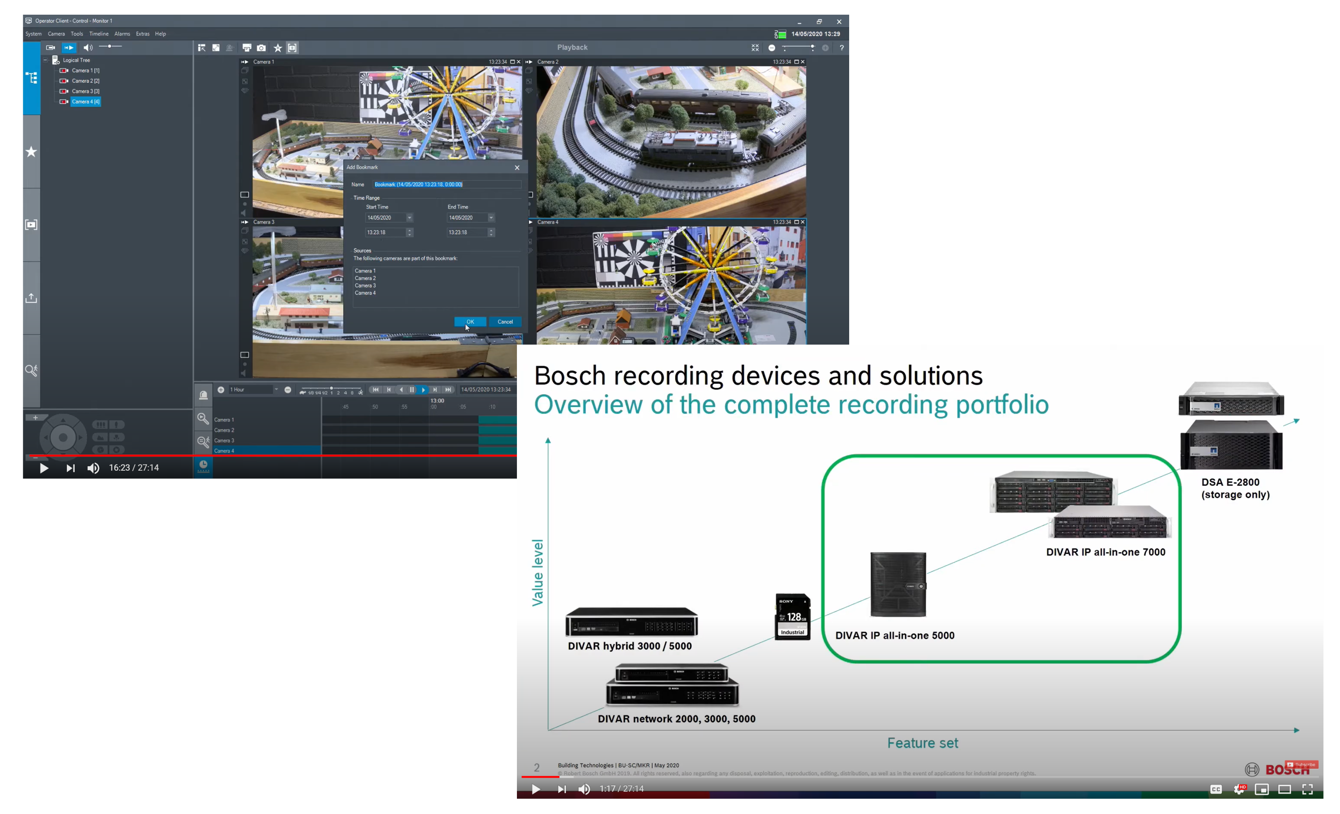
Task: Click the bookmark Name input field
Action: point(447,184)
